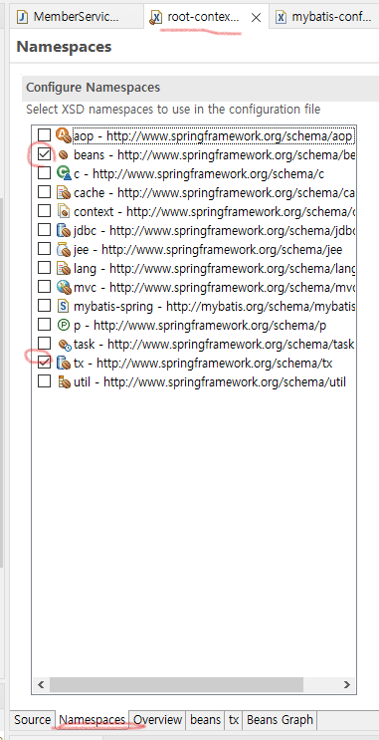Select the mybatis-spring schema row text
Screen dimensions: 379x740
[x=215, y=306]
